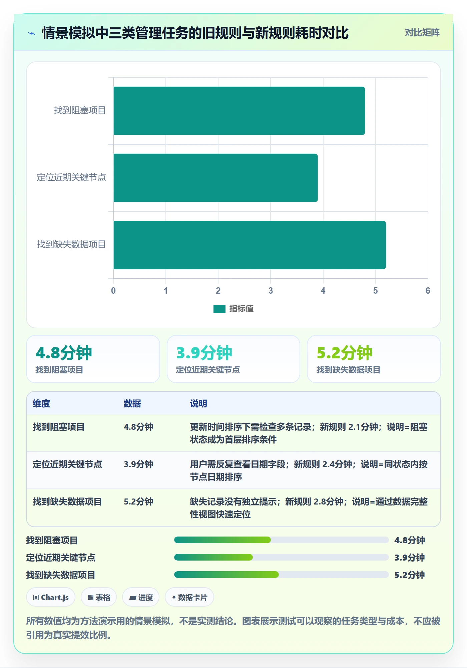467x668 pixels.
Task: Click the Chart.js tag chip
Action: (x=51, y=597)
